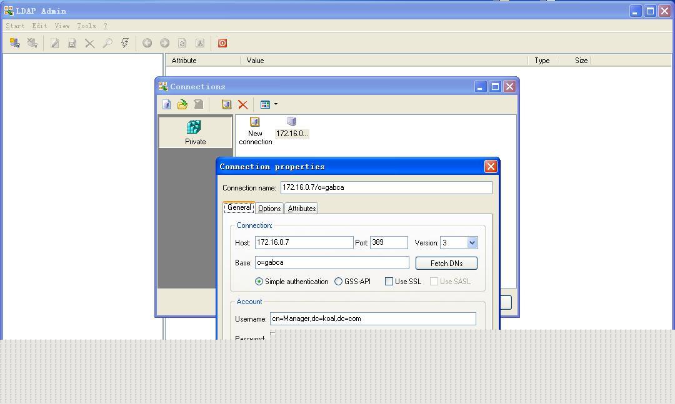Image resolution: width=675 pixels, height=404 pixels.
Task: Click the Disconnect plug icon in main toolbar
Action: (32, 43)
